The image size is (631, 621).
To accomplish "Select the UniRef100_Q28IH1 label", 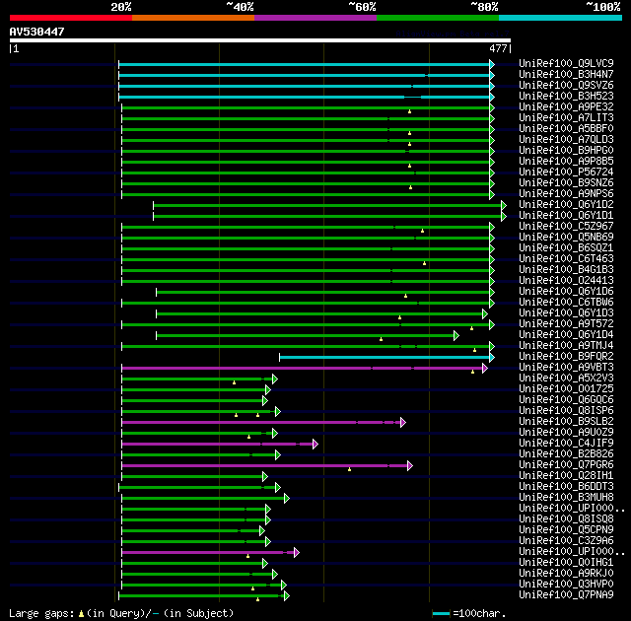I will (566, 476).
